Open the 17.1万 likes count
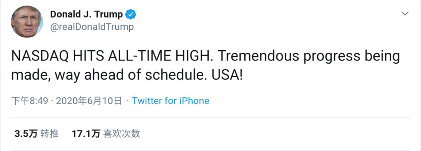Image resolution: width=421 pixels, height=151 pixels. click(86, 134)
